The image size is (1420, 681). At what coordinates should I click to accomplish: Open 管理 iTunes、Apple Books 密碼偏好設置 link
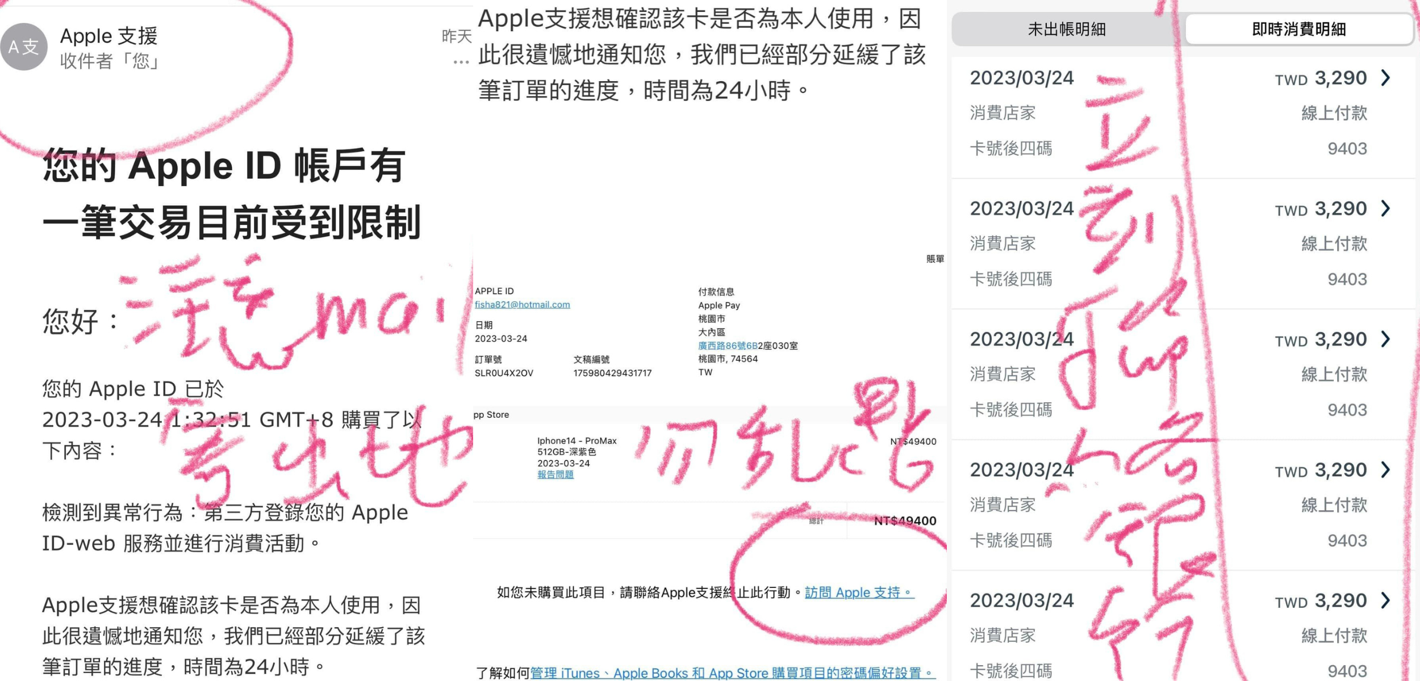[732, 673]
